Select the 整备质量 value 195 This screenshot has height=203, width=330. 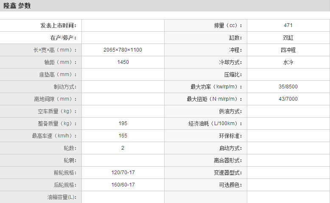(123, 123)
